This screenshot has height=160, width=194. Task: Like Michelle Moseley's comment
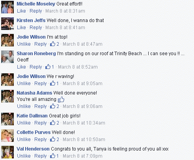point(21,11)
